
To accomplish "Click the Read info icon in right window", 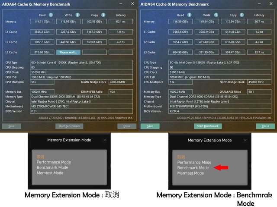I will 190,15.
